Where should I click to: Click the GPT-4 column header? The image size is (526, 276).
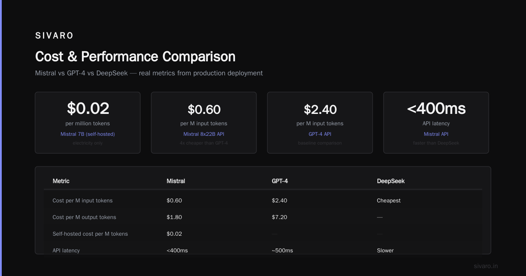[x=280, y=181]
